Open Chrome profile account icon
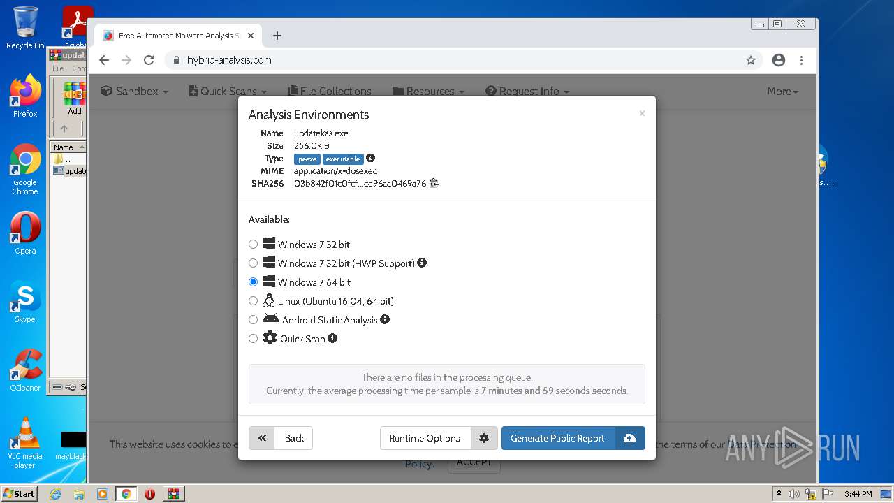Image resolution: width=894 pixels, height=503 pixels. click(779, 60)
